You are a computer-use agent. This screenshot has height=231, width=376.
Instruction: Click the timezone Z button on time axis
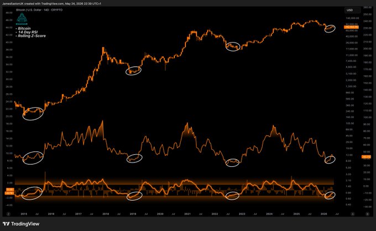tap(8, 214)
